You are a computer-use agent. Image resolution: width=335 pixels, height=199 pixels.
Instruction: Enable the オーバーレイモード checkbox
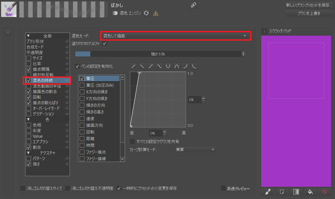click(29, 108)
